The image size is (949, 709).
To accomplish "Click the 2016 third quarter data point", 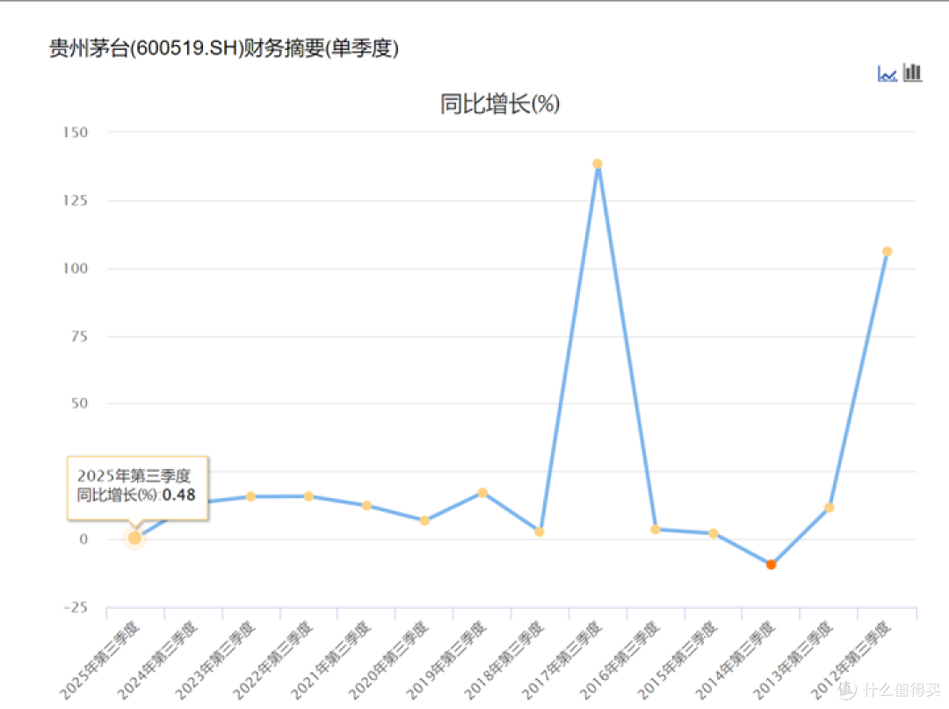I will click(655, 529).
